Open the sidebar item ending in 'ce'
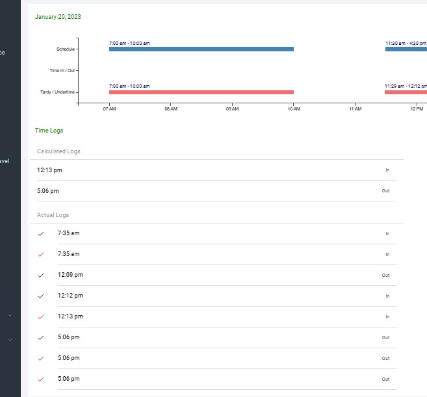The image size is (427, 397). [3, 53]
